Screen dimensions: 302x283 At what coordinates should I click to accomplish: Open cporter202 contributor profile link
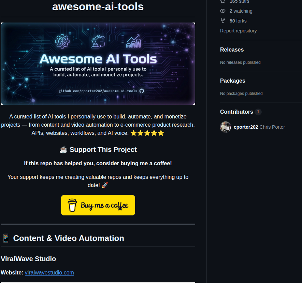[x=246, y=127]
